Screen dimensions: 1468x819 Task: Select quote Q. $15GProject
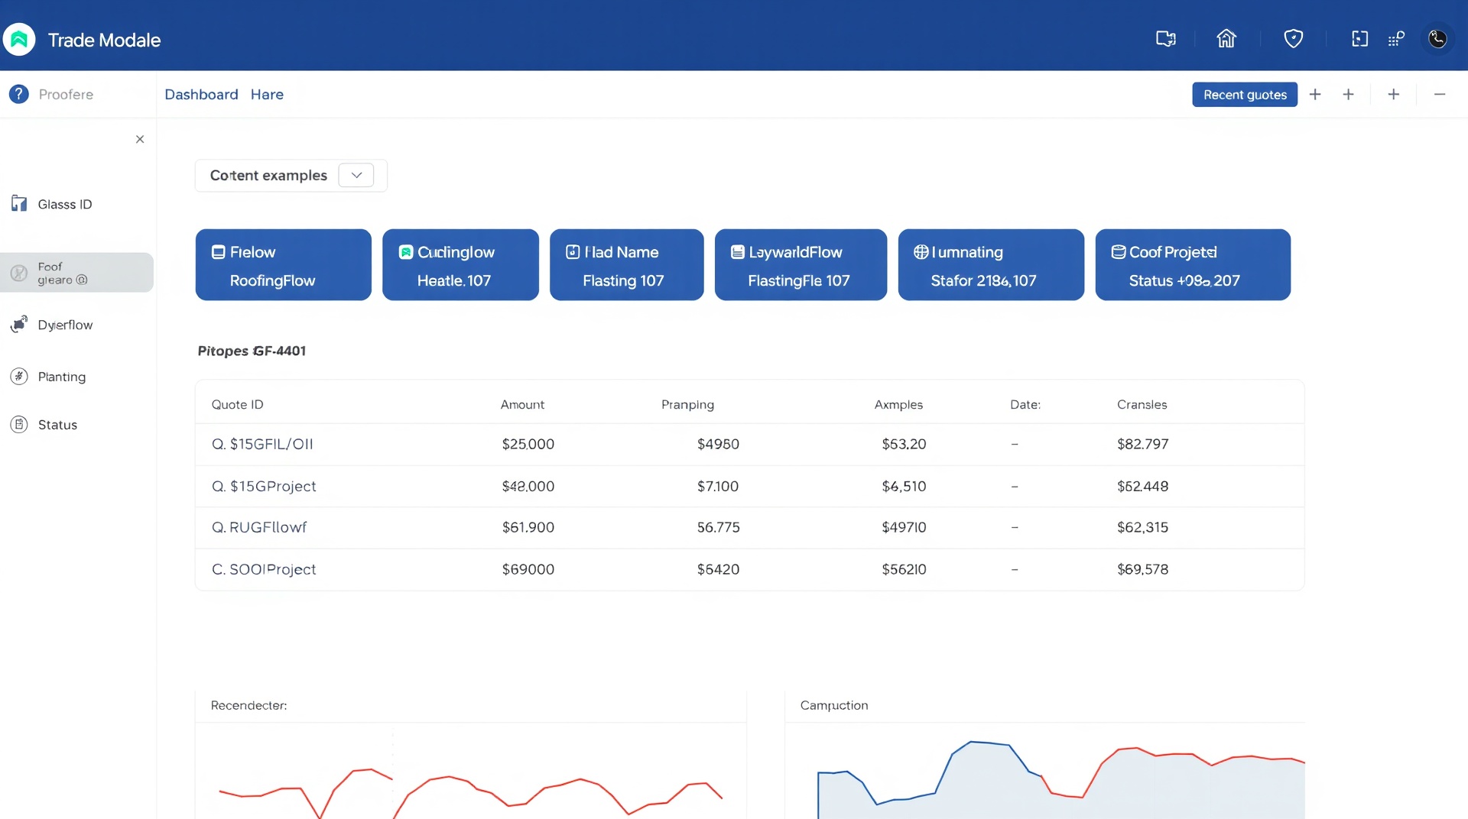[264, 486]
